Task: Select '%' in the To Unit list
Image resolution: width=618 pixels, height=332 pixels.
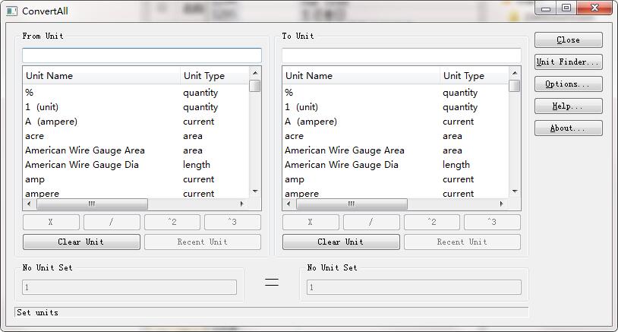Action: pyautogui.click(x=289, y=93)
